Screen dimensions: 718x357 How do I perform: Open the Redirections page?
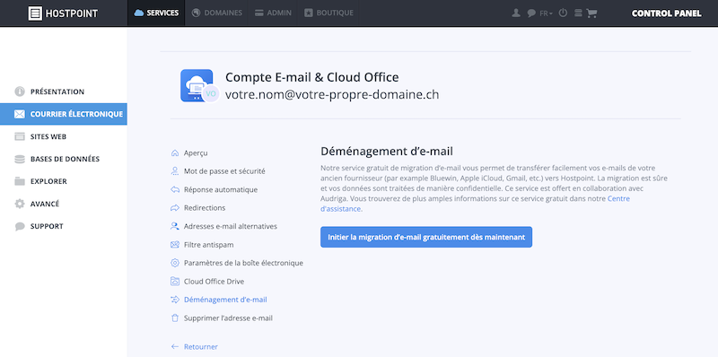click(205, 208)
